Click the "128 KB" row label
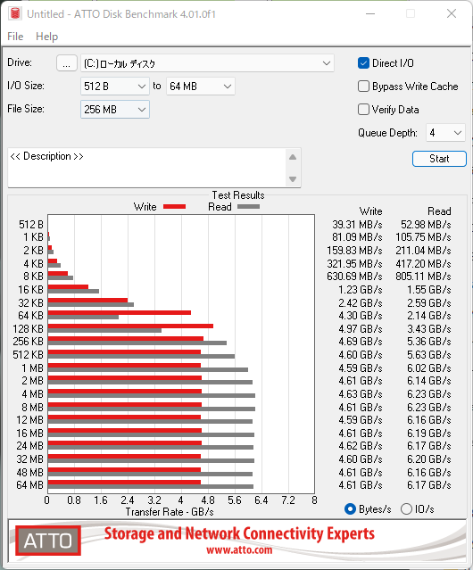 pyautogui.click(x=28, y=329)
